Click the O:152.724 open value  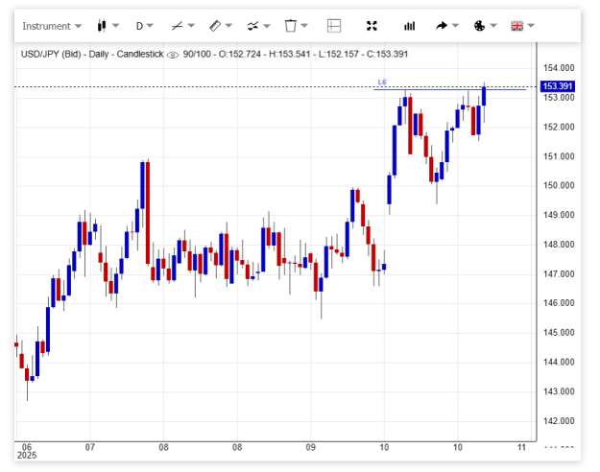(240, 55)
